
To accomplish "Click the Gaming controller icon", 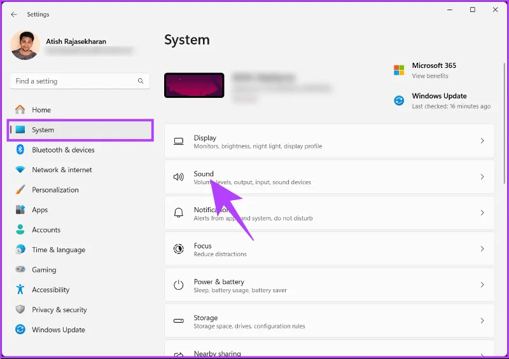I will pos(20,269).
